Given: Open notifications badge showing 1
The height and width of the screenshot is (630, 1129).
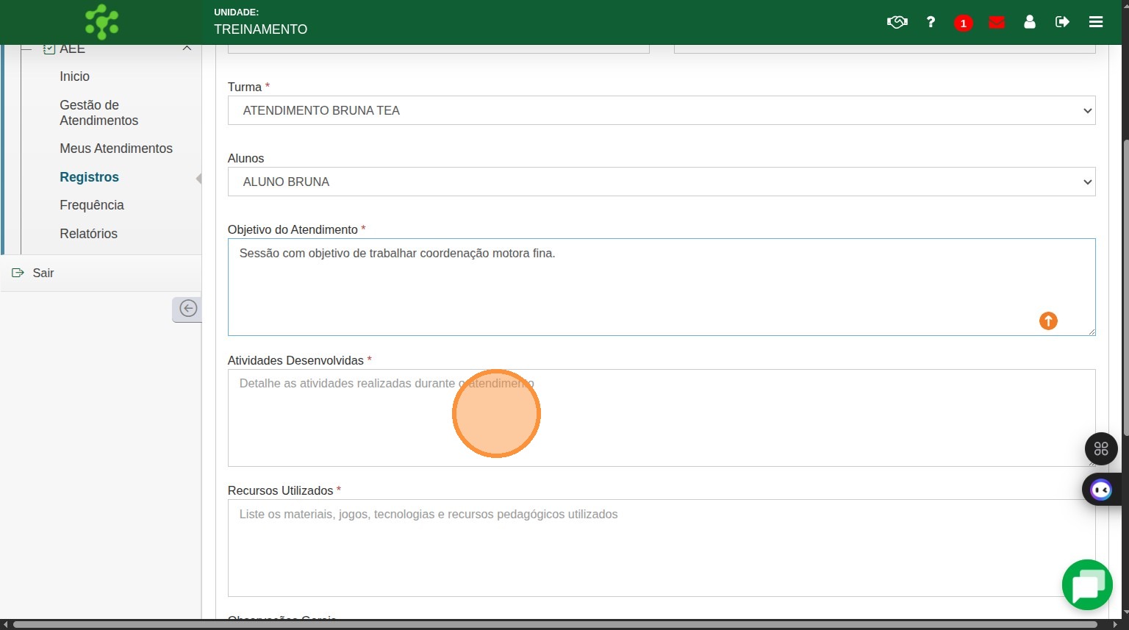Looking at the screenshot, I should tap(964, 23).
